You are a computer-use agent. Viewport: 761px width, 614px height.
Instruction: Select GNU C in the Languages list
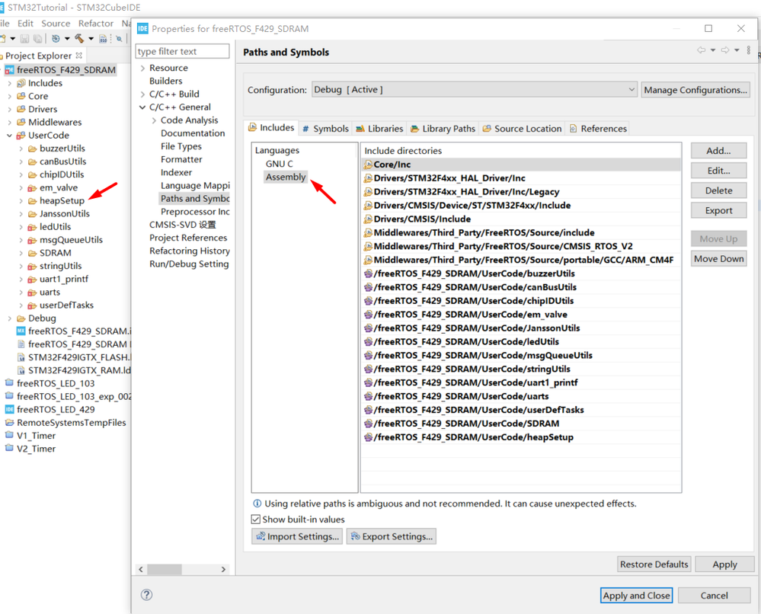279,164
